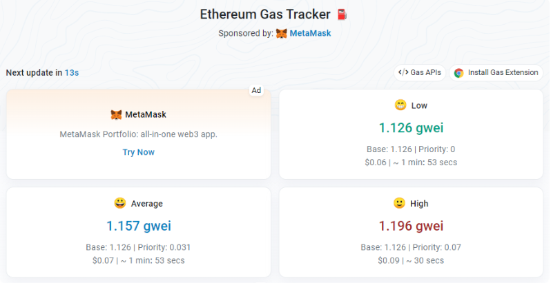The image size is (551, 283).
Task: Click the 13s next update countdown
Action: coord(72,72)
